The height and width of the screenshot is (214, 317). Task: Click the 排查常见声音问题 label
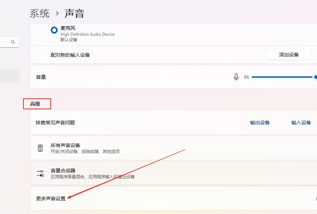pos(55,123)
